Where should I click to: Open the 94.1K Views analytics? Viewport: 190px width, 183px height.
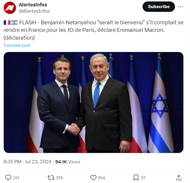point(68,162)
